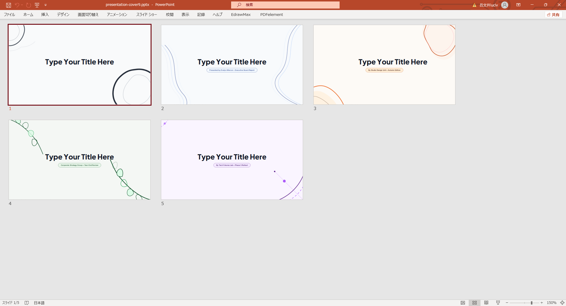Click the zoom out minus button
The height and width of the screenshot is (306, 566).
point(507,303)
